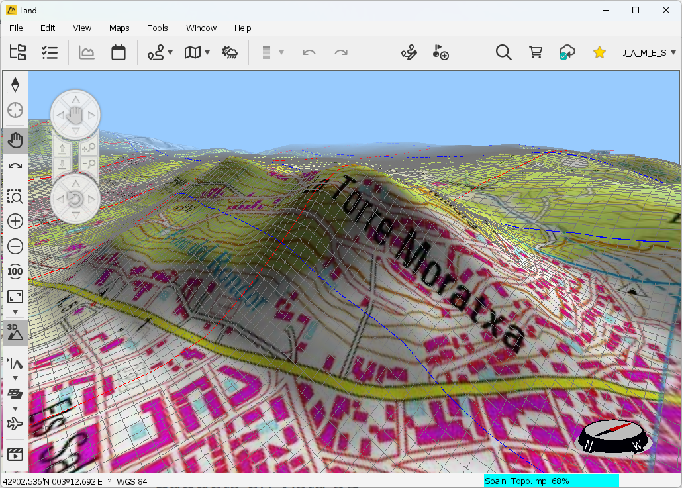Open the Tools menu
This screenshot has height=488, width=682.
click(158, 28)
